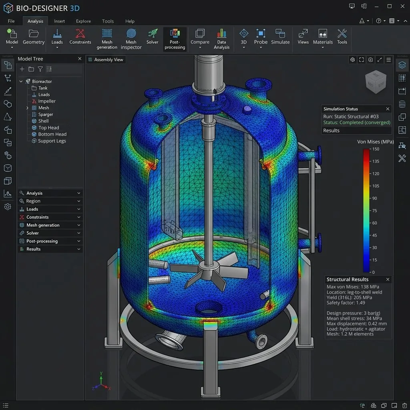Click the view orientation cube

(x=376, y=82)
